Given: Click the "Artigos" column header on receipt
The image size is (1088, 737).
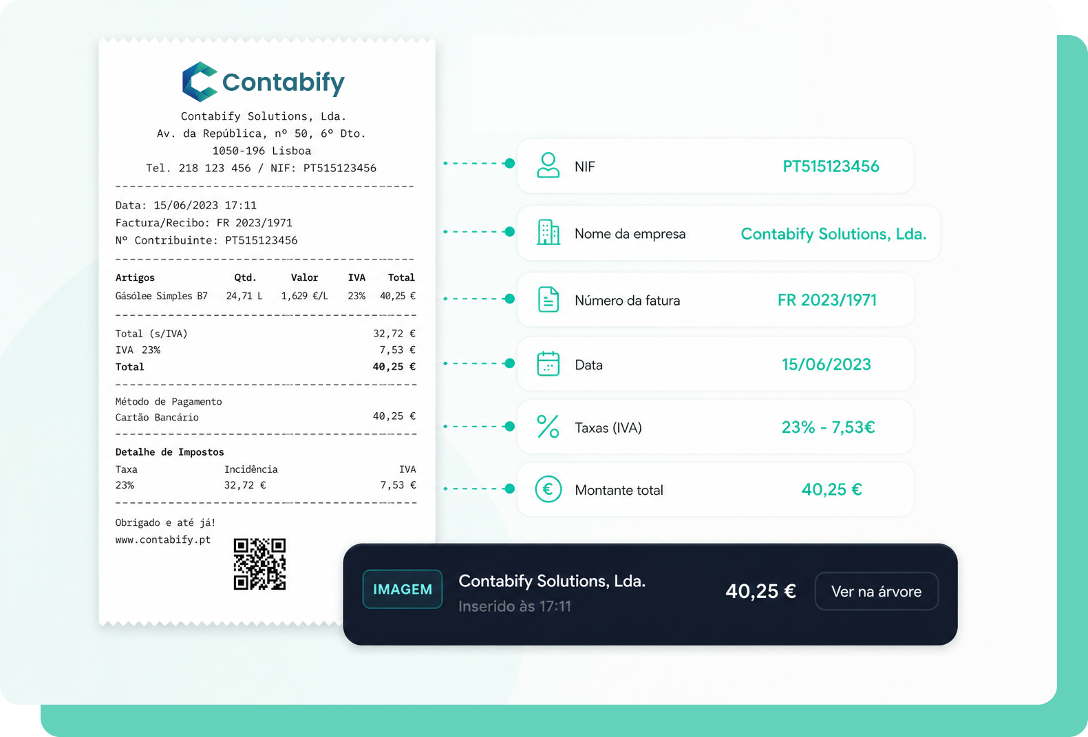Looking at the screenshot, I should pyautogui.click(x=135, y=277).
